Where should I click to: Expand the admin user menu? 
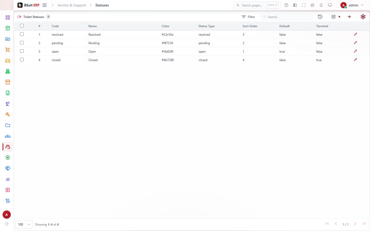352,5
